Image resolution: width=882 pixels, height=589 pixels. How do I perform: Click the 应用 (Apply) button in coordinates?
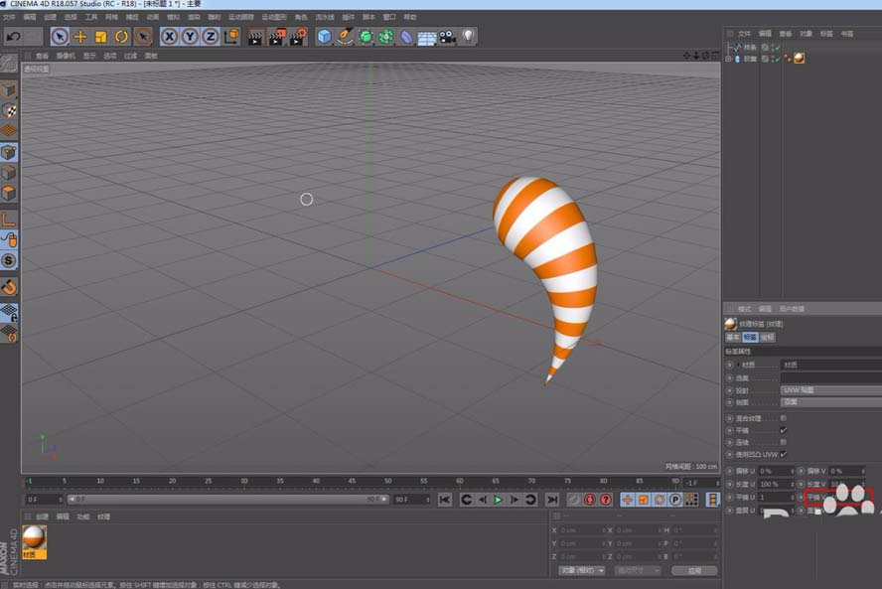(x=694, y=571)
